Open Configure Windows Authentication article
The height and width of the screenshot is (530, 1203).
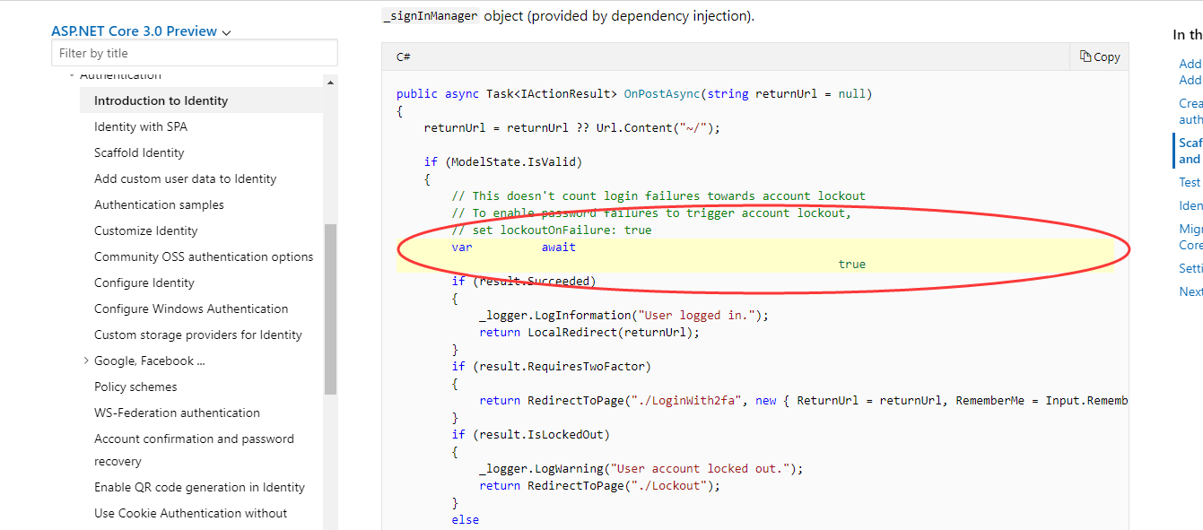[191, 308]
